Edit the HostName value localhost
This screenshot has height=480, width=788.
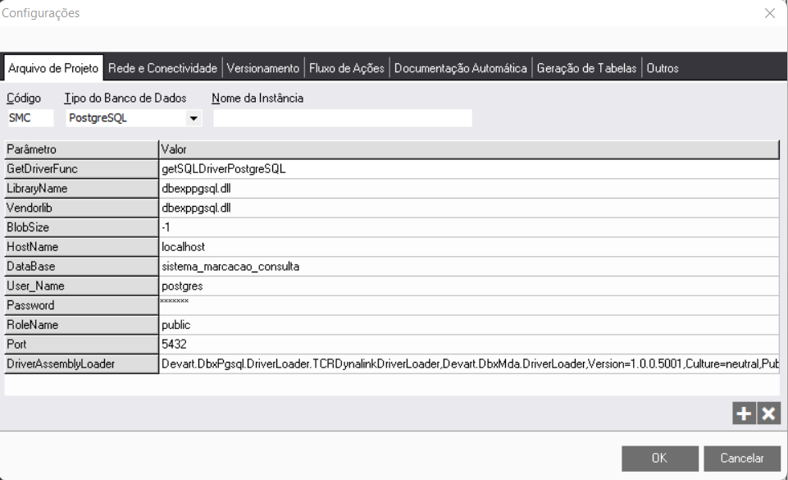pyautogui.click(x=467, y=246)
